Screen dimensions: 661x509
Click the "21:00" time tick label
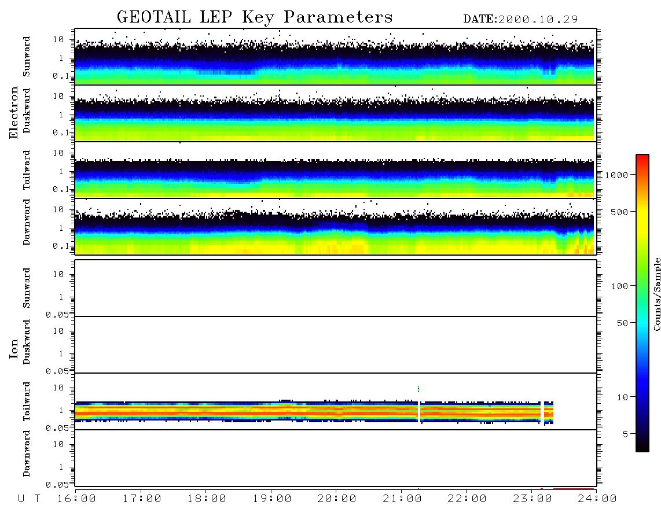pos(402,499)
